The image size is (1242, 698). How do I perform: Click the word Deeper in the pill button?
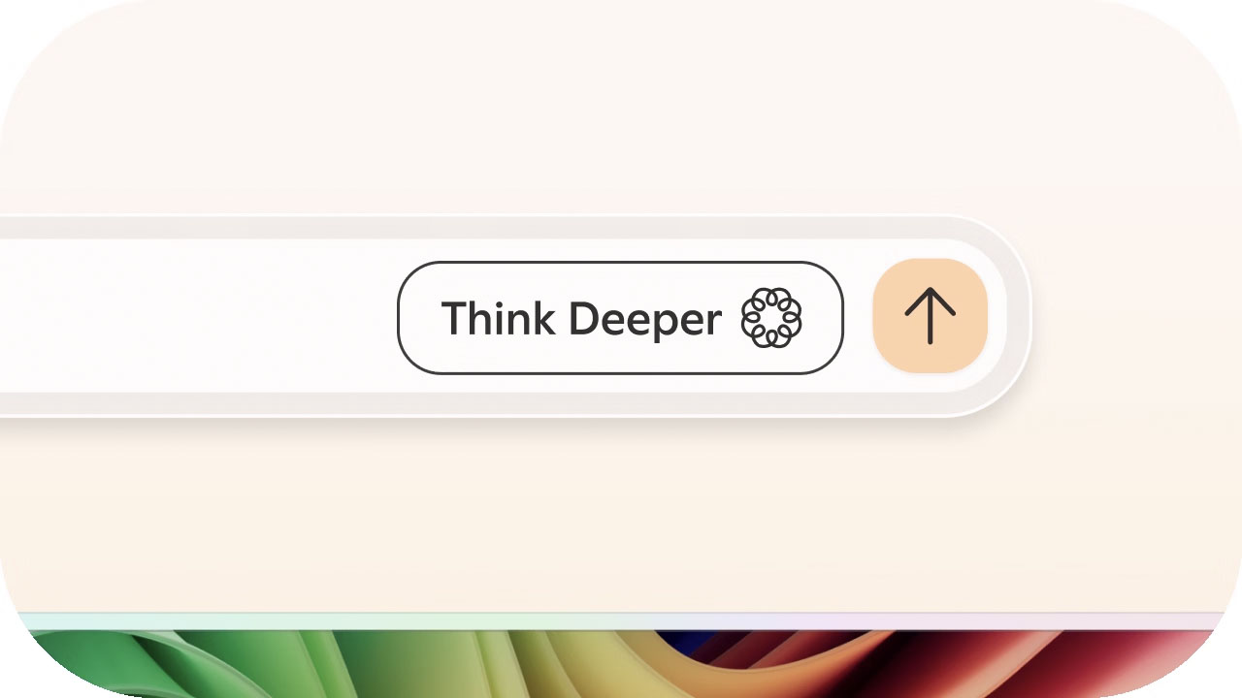click(x=644, y=321)
